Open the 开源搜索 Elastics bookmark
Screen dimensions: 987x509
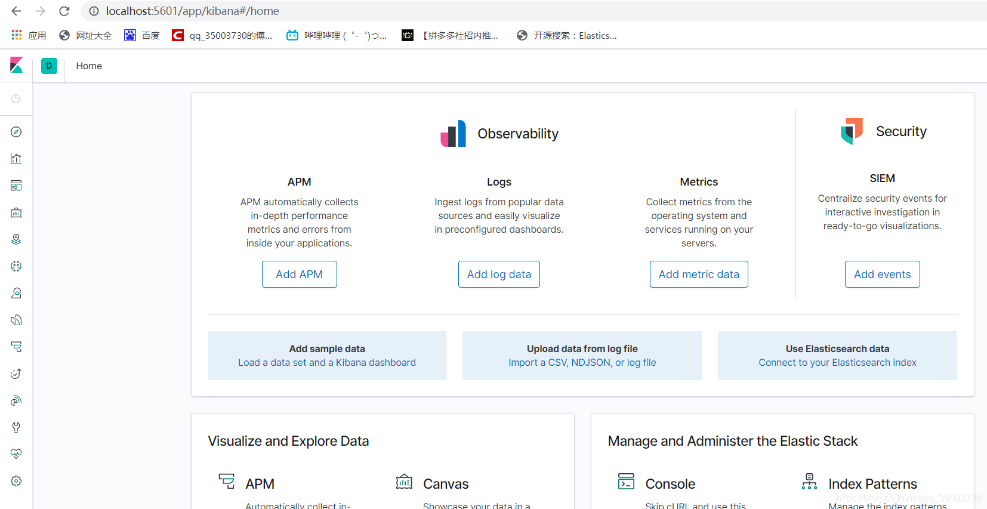coord(567,35)
